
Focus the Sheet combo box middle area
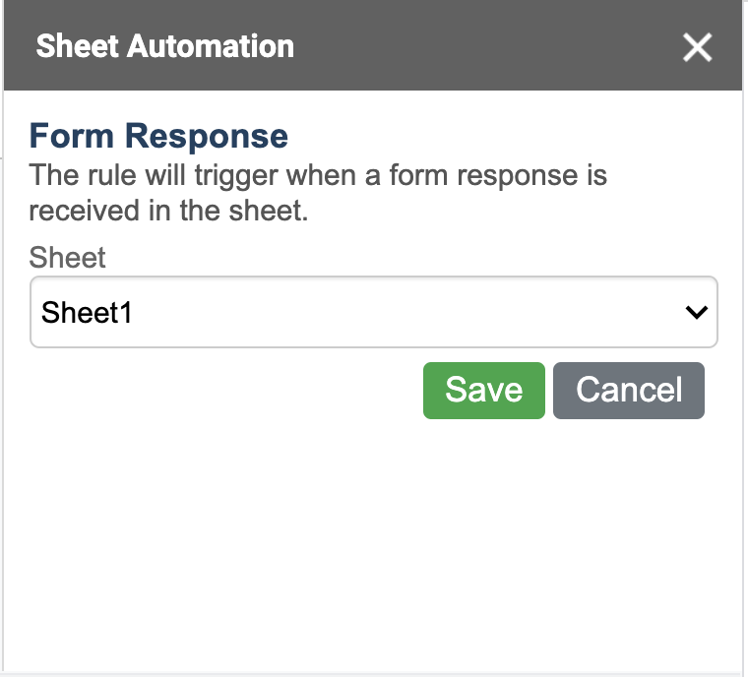click(x=374, y=313)
